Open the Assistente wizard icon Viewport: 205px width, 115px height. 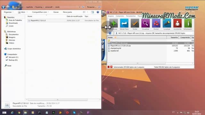click(177, 23)
